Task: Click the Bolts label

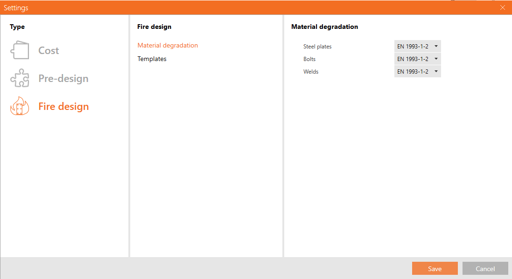Action: 309,59
